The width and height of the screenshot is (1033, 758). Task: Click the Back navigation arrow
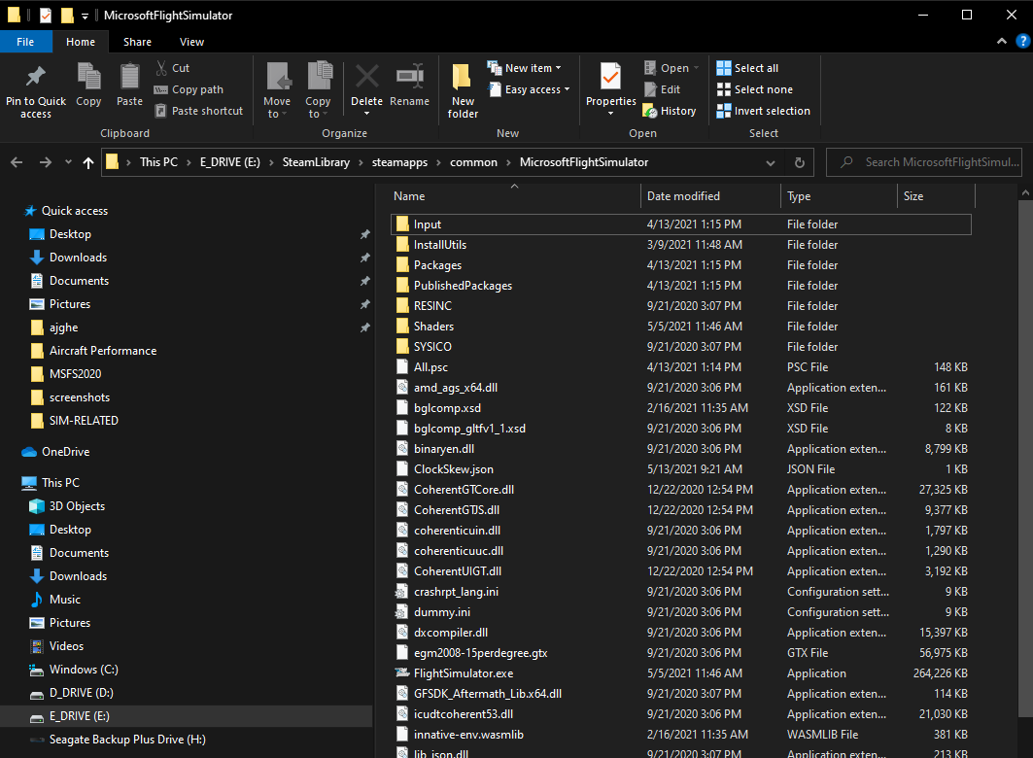17,162
